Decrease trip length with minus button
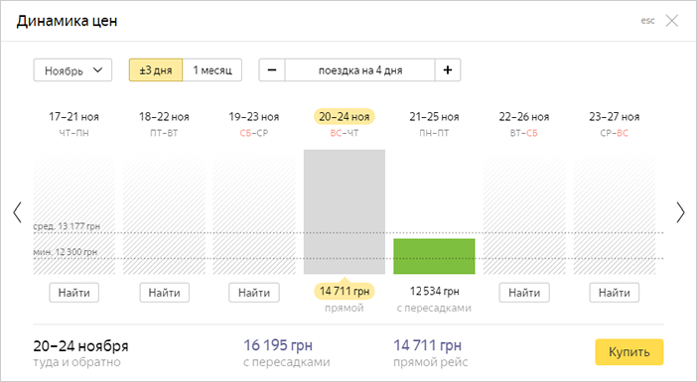 point(272,70)
